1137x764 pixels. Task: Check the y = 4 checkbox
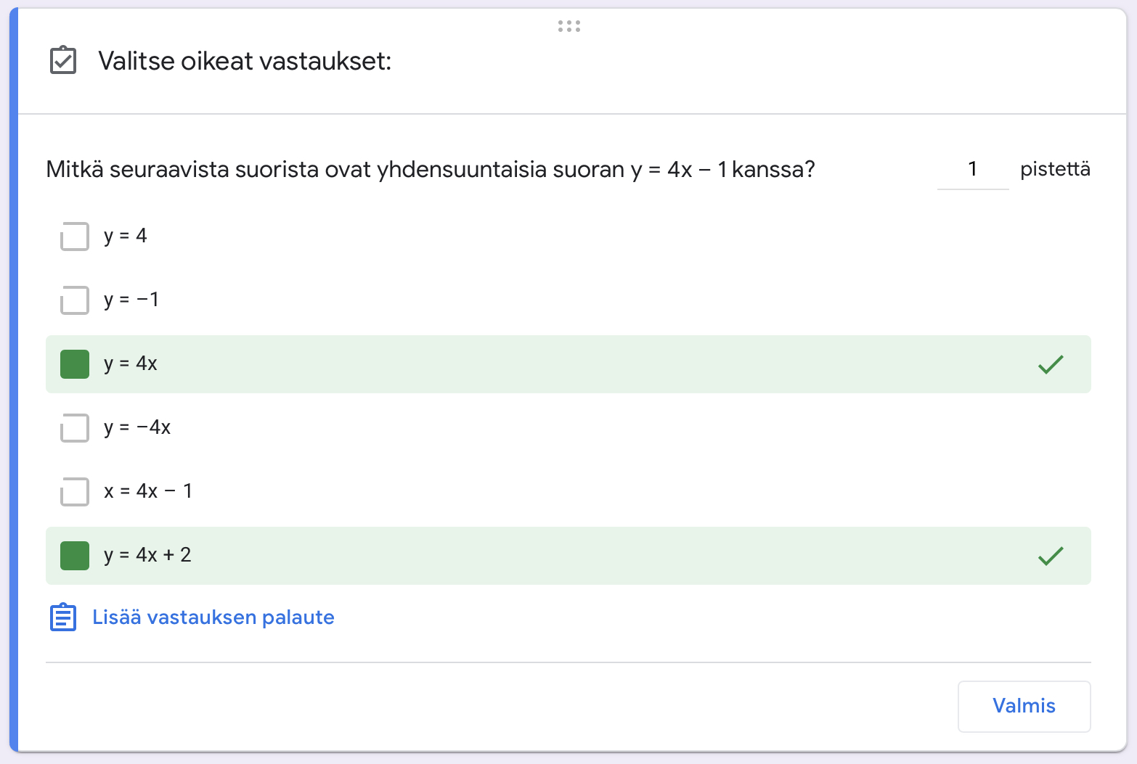[x=74, y=237]
